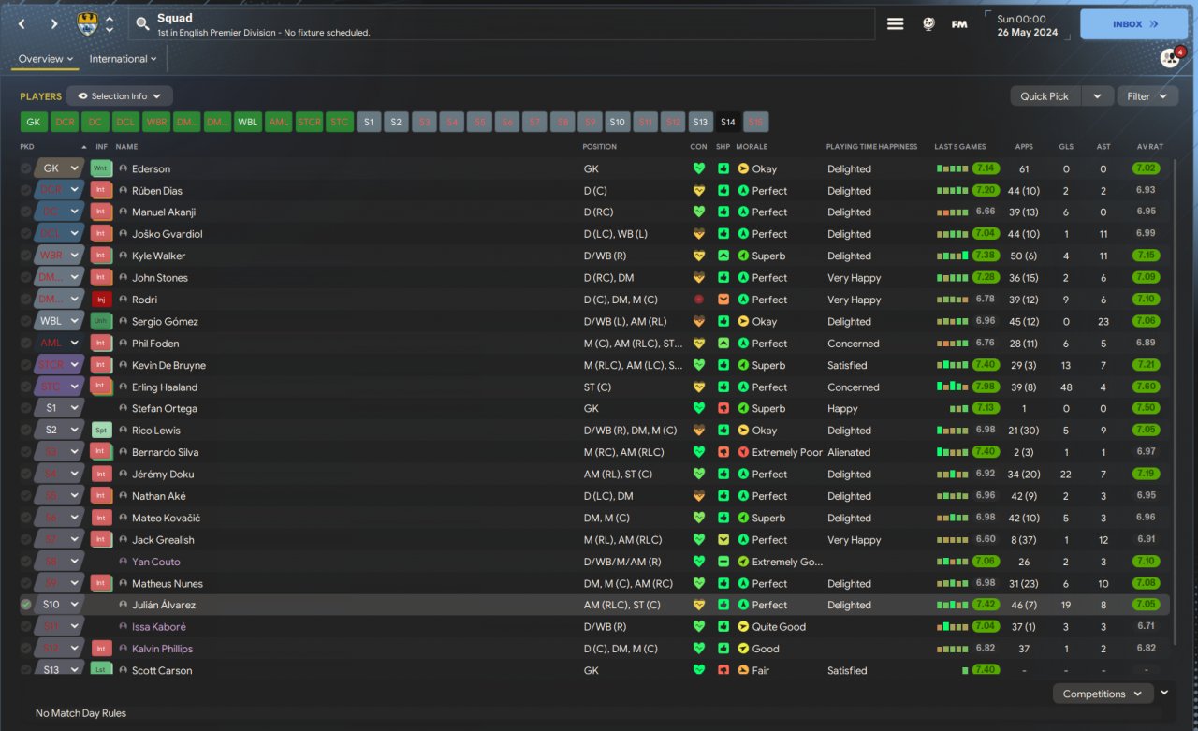The height and width of the screenshot is (731, 1198).
Task: Click Erling Haaland's morale icon
Action: pyautogui.click(x=743, y=387)
